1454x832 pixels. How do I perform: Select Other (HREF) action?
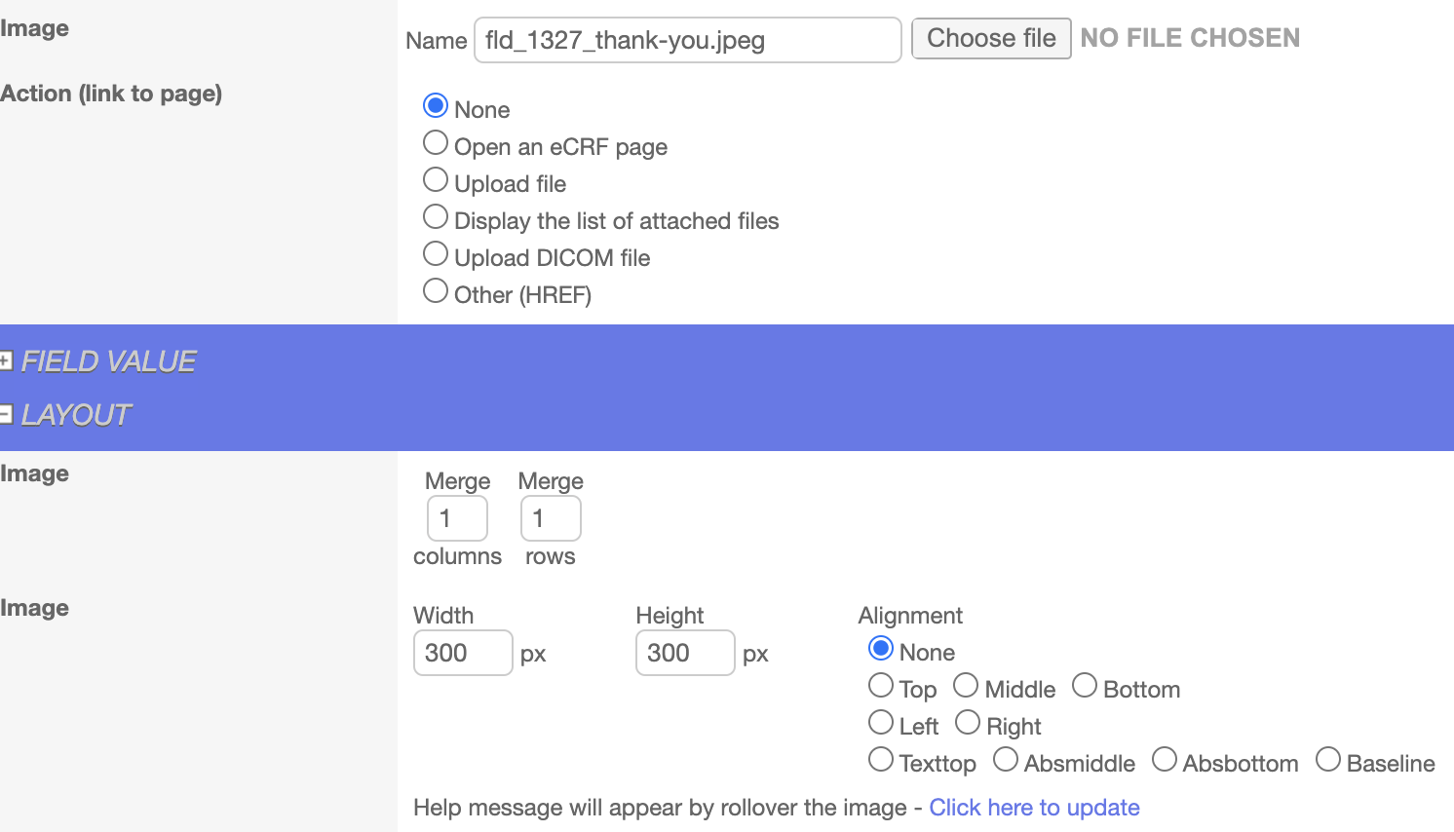pyautogui.click(x=436, y=291)
